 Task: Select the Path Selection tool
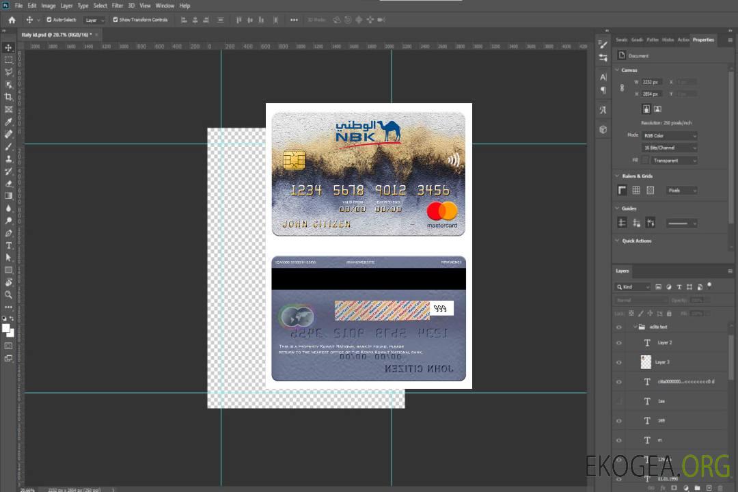(x=8, y=258)
